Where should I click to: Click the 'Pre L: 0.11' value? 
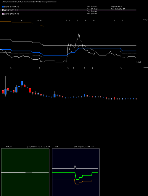click(x=92, y=11)
